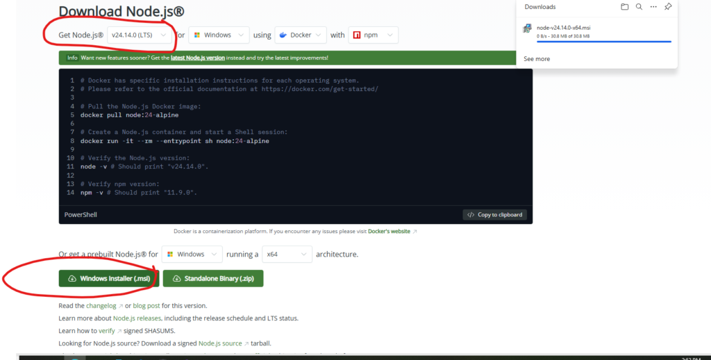This screenshot has height=360, width=711.
Task: Click See more in Downloads panel
Action: (537, 59)
